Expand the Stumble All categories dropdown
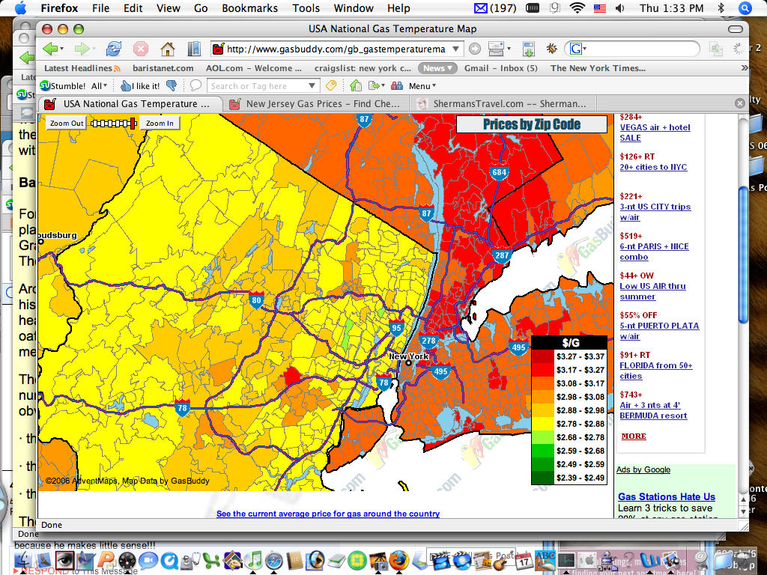The width and height of the screenshot is (767, 575). click(100, 86)
